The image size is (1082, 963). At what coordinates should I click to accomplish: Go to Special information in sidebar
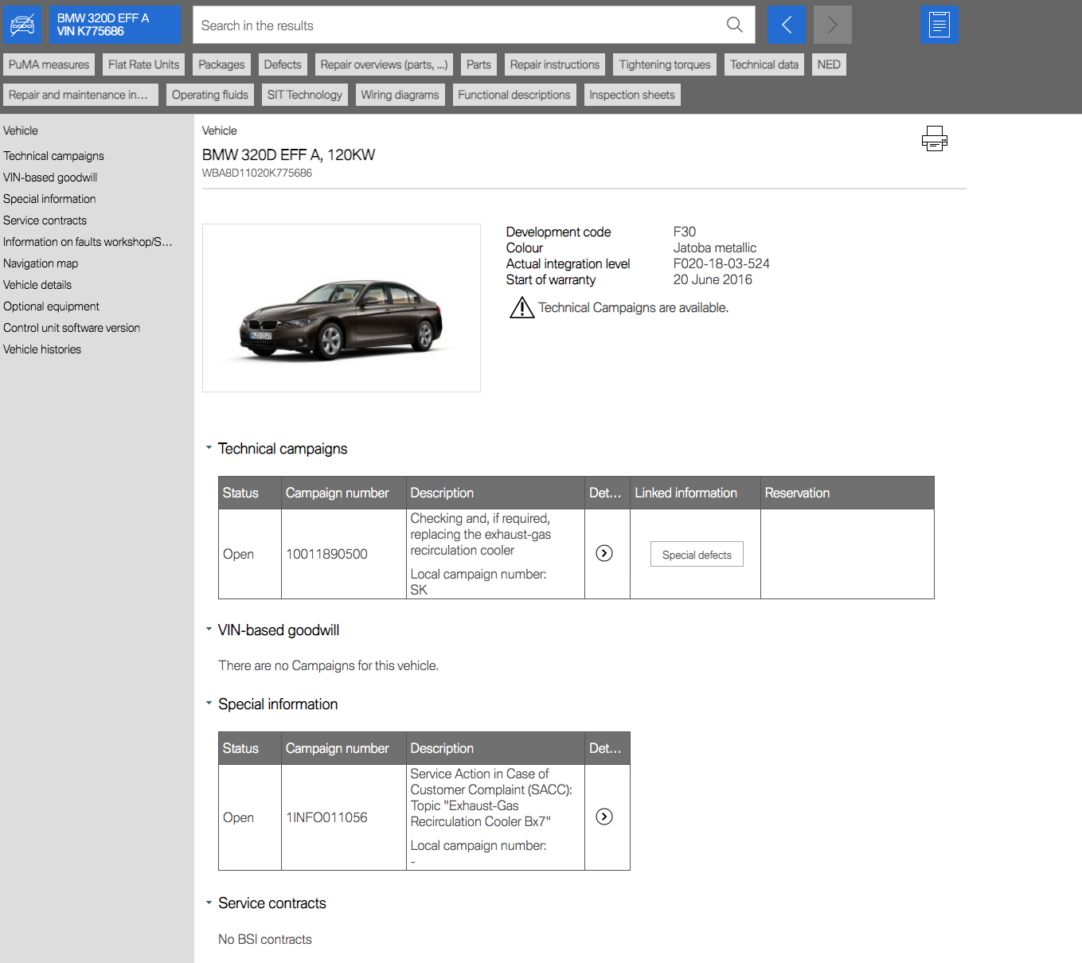click(x=49, y=199)
